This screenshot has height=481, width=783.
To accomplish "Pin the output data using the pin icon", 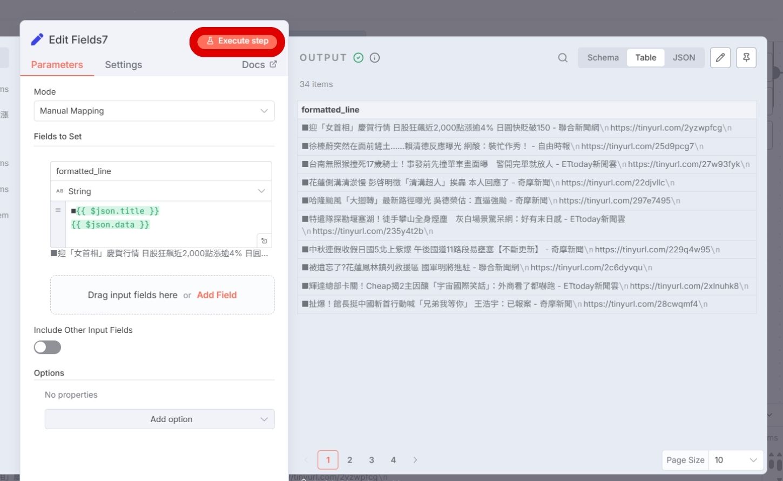I will pyautogui.click(x=746, y=57).
